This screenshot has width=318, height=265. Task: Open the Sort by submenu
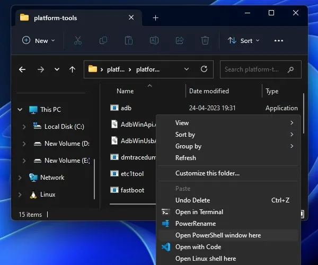[x=228, y=135]
